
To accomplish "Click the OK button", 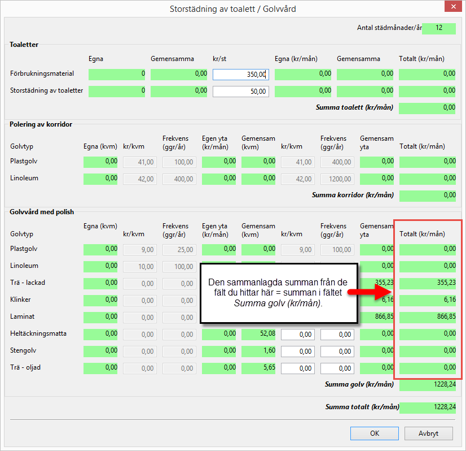I will tap(374, 433).
